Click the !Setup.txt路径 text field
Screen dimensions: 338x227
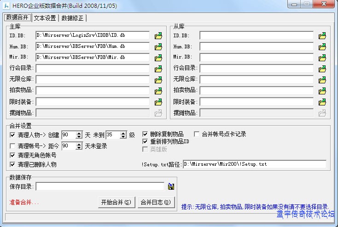pyautogui.click(x=254, y=164)
